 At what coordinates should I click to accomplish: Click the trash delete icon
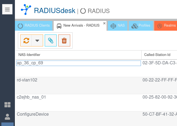[x=64, y=40]
